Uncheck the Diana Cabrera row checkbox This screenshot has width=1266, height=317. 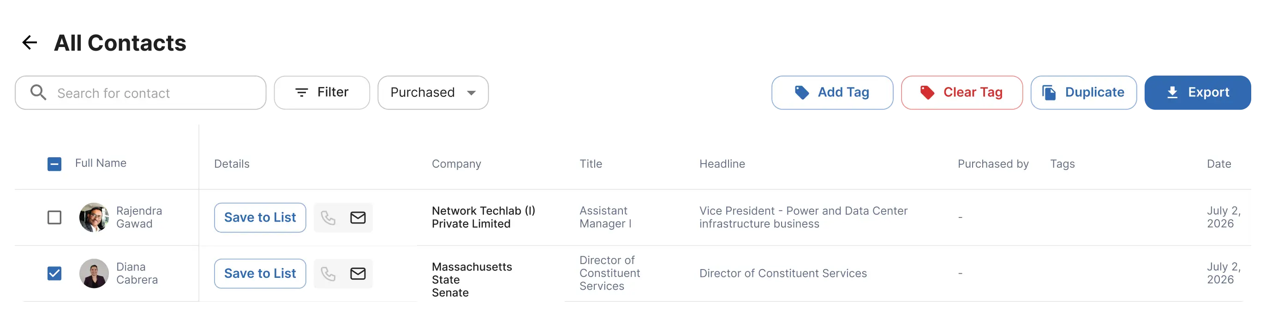(54, 273)
